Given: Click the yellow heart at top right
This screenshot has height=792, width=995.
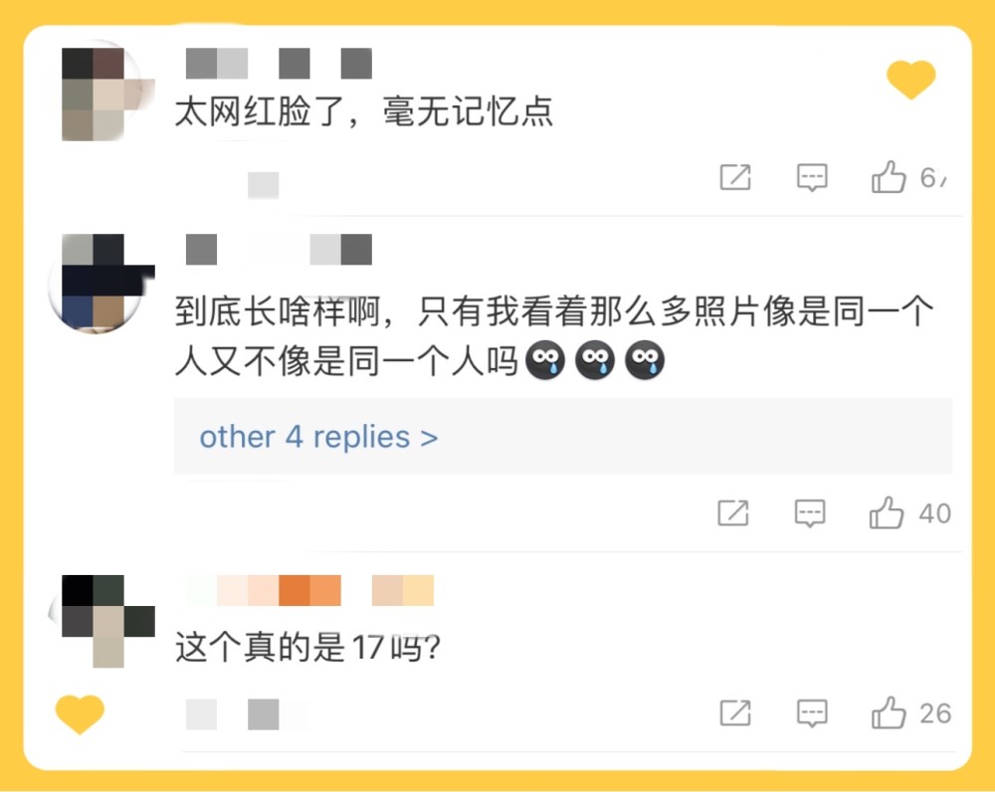Looking at the screenshot, I should 911,80.
